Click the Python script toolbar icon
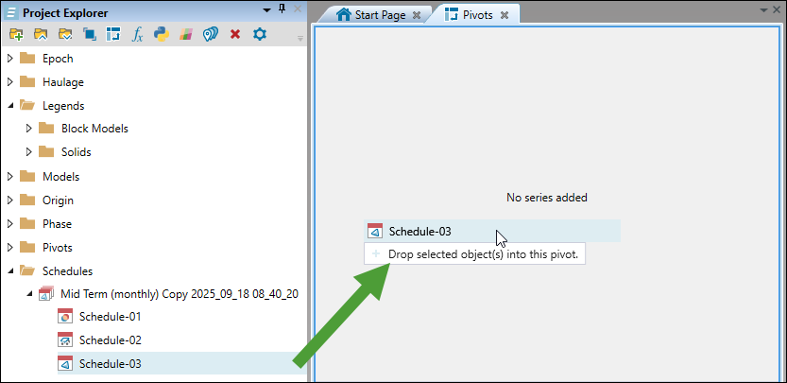 (162, 35)
